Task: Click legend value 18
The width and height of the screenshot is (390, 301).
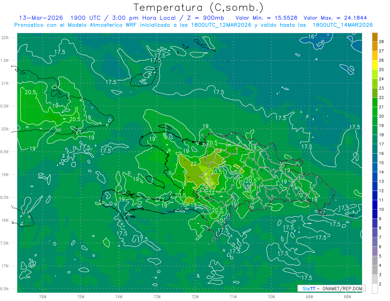Action: pos(382,135)
